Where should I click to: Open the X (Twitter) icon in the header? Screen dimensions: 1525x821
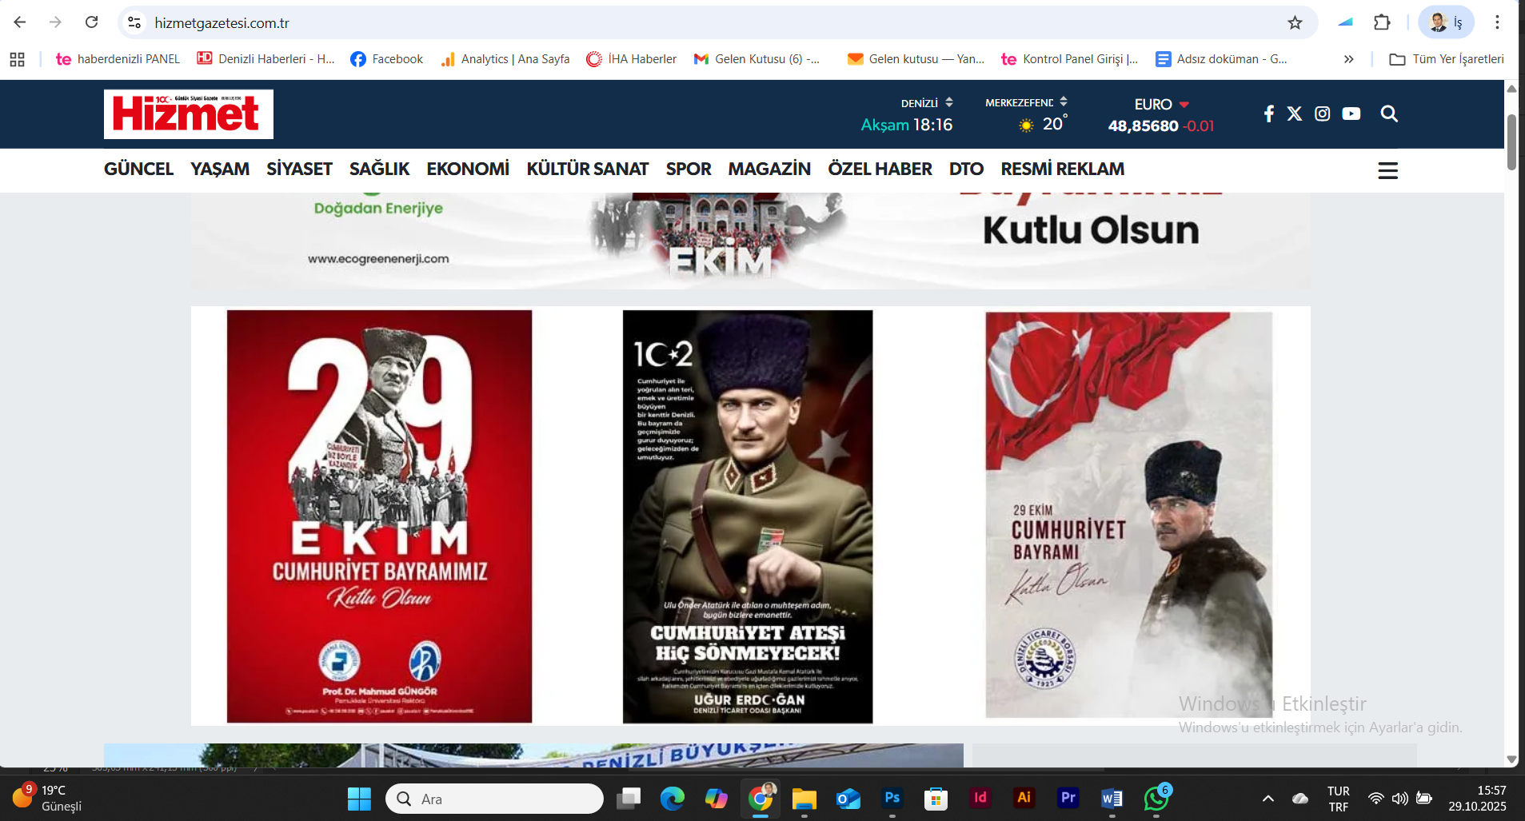[1295, 114]
